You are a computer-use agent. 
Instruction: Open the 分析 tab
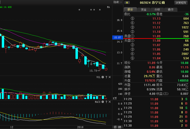(x=157, y=9)
